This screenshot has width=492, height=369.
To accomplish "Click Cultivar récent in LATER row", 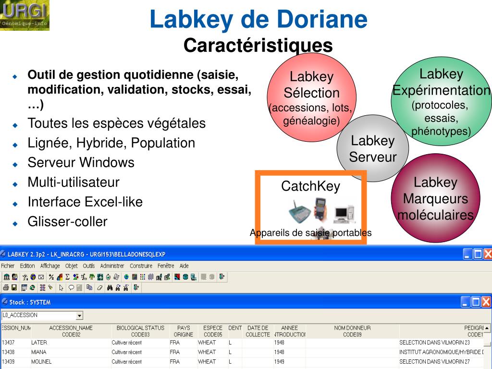I will click(126, 342).
